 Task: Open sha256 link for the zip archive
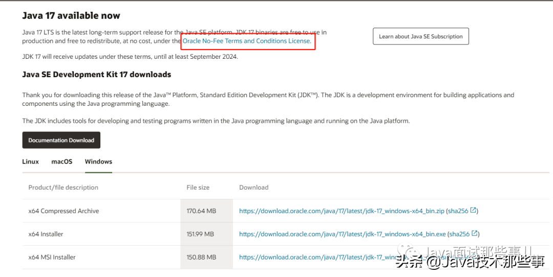click(458, 211)
